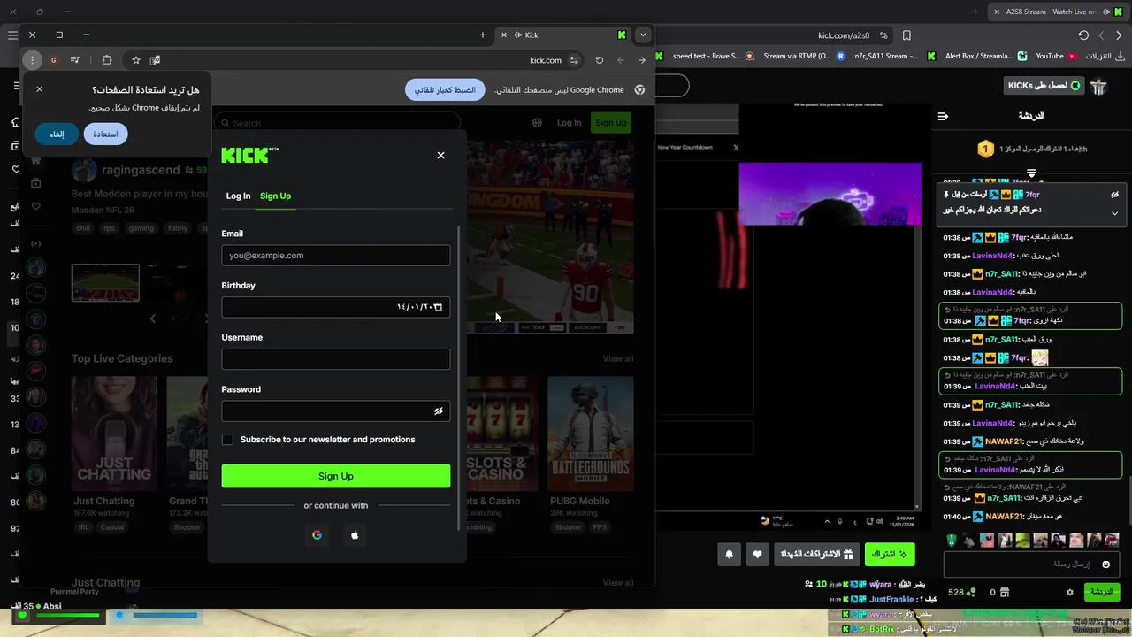Close the Kick sign-up dialog
This screenshot has width=1132, height=637.
(440, 155)
